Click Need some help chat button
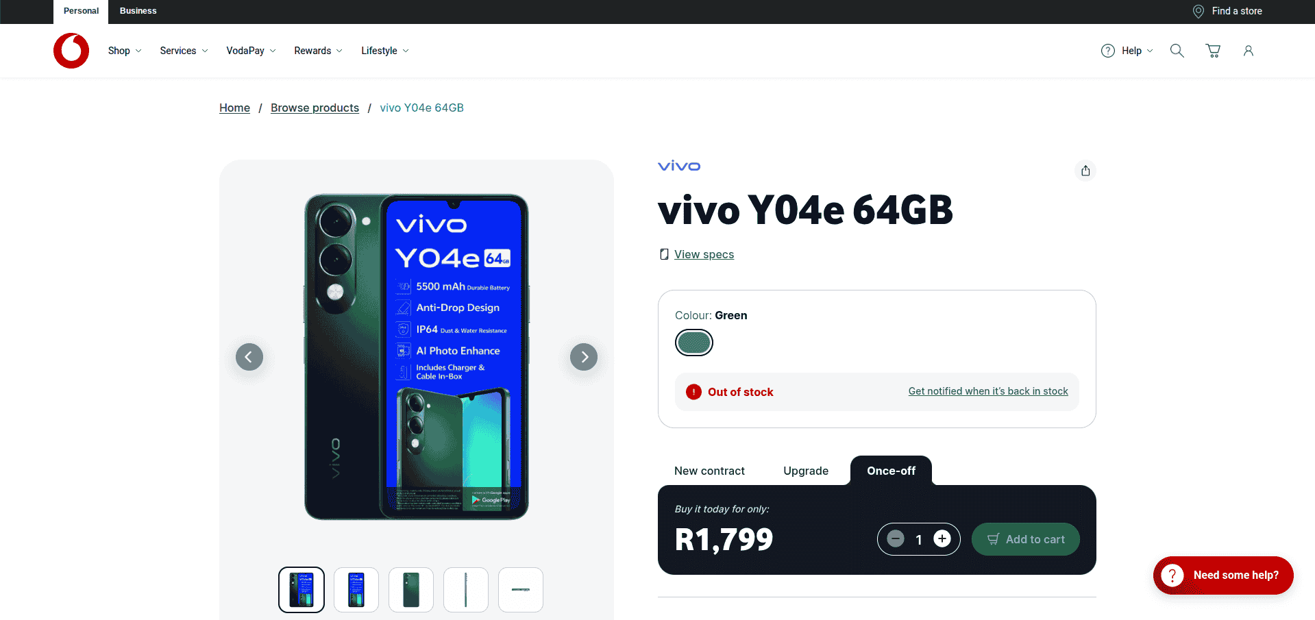Viewport: 1315px width, 620px height. (1223, 575)
